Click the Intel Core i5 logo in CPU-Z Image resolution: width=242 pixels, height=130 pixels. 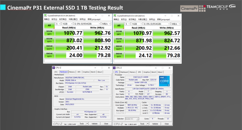coord(164,81)
